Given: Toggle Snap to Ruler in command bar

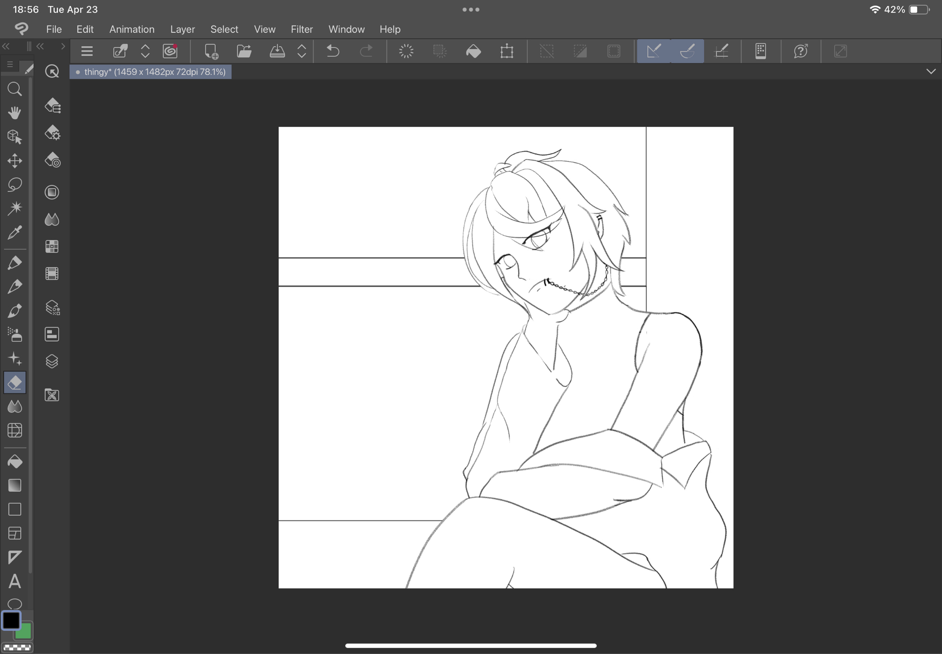Looking at the screenshot, I should (654, 51).
